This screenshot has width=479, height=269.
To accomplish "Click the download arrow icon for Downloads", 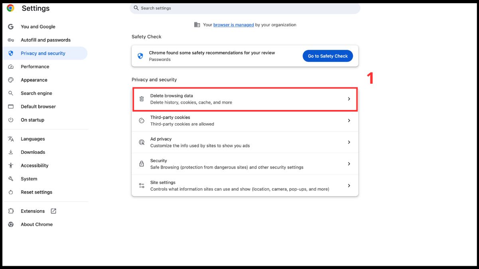I will click(x=11, y=152).
